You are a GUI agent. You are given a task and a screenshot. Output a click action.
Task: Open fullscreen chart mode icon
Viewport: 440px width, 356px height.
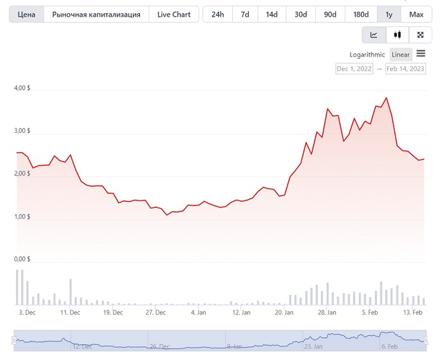pyautogui.click(x=421, y=35)
